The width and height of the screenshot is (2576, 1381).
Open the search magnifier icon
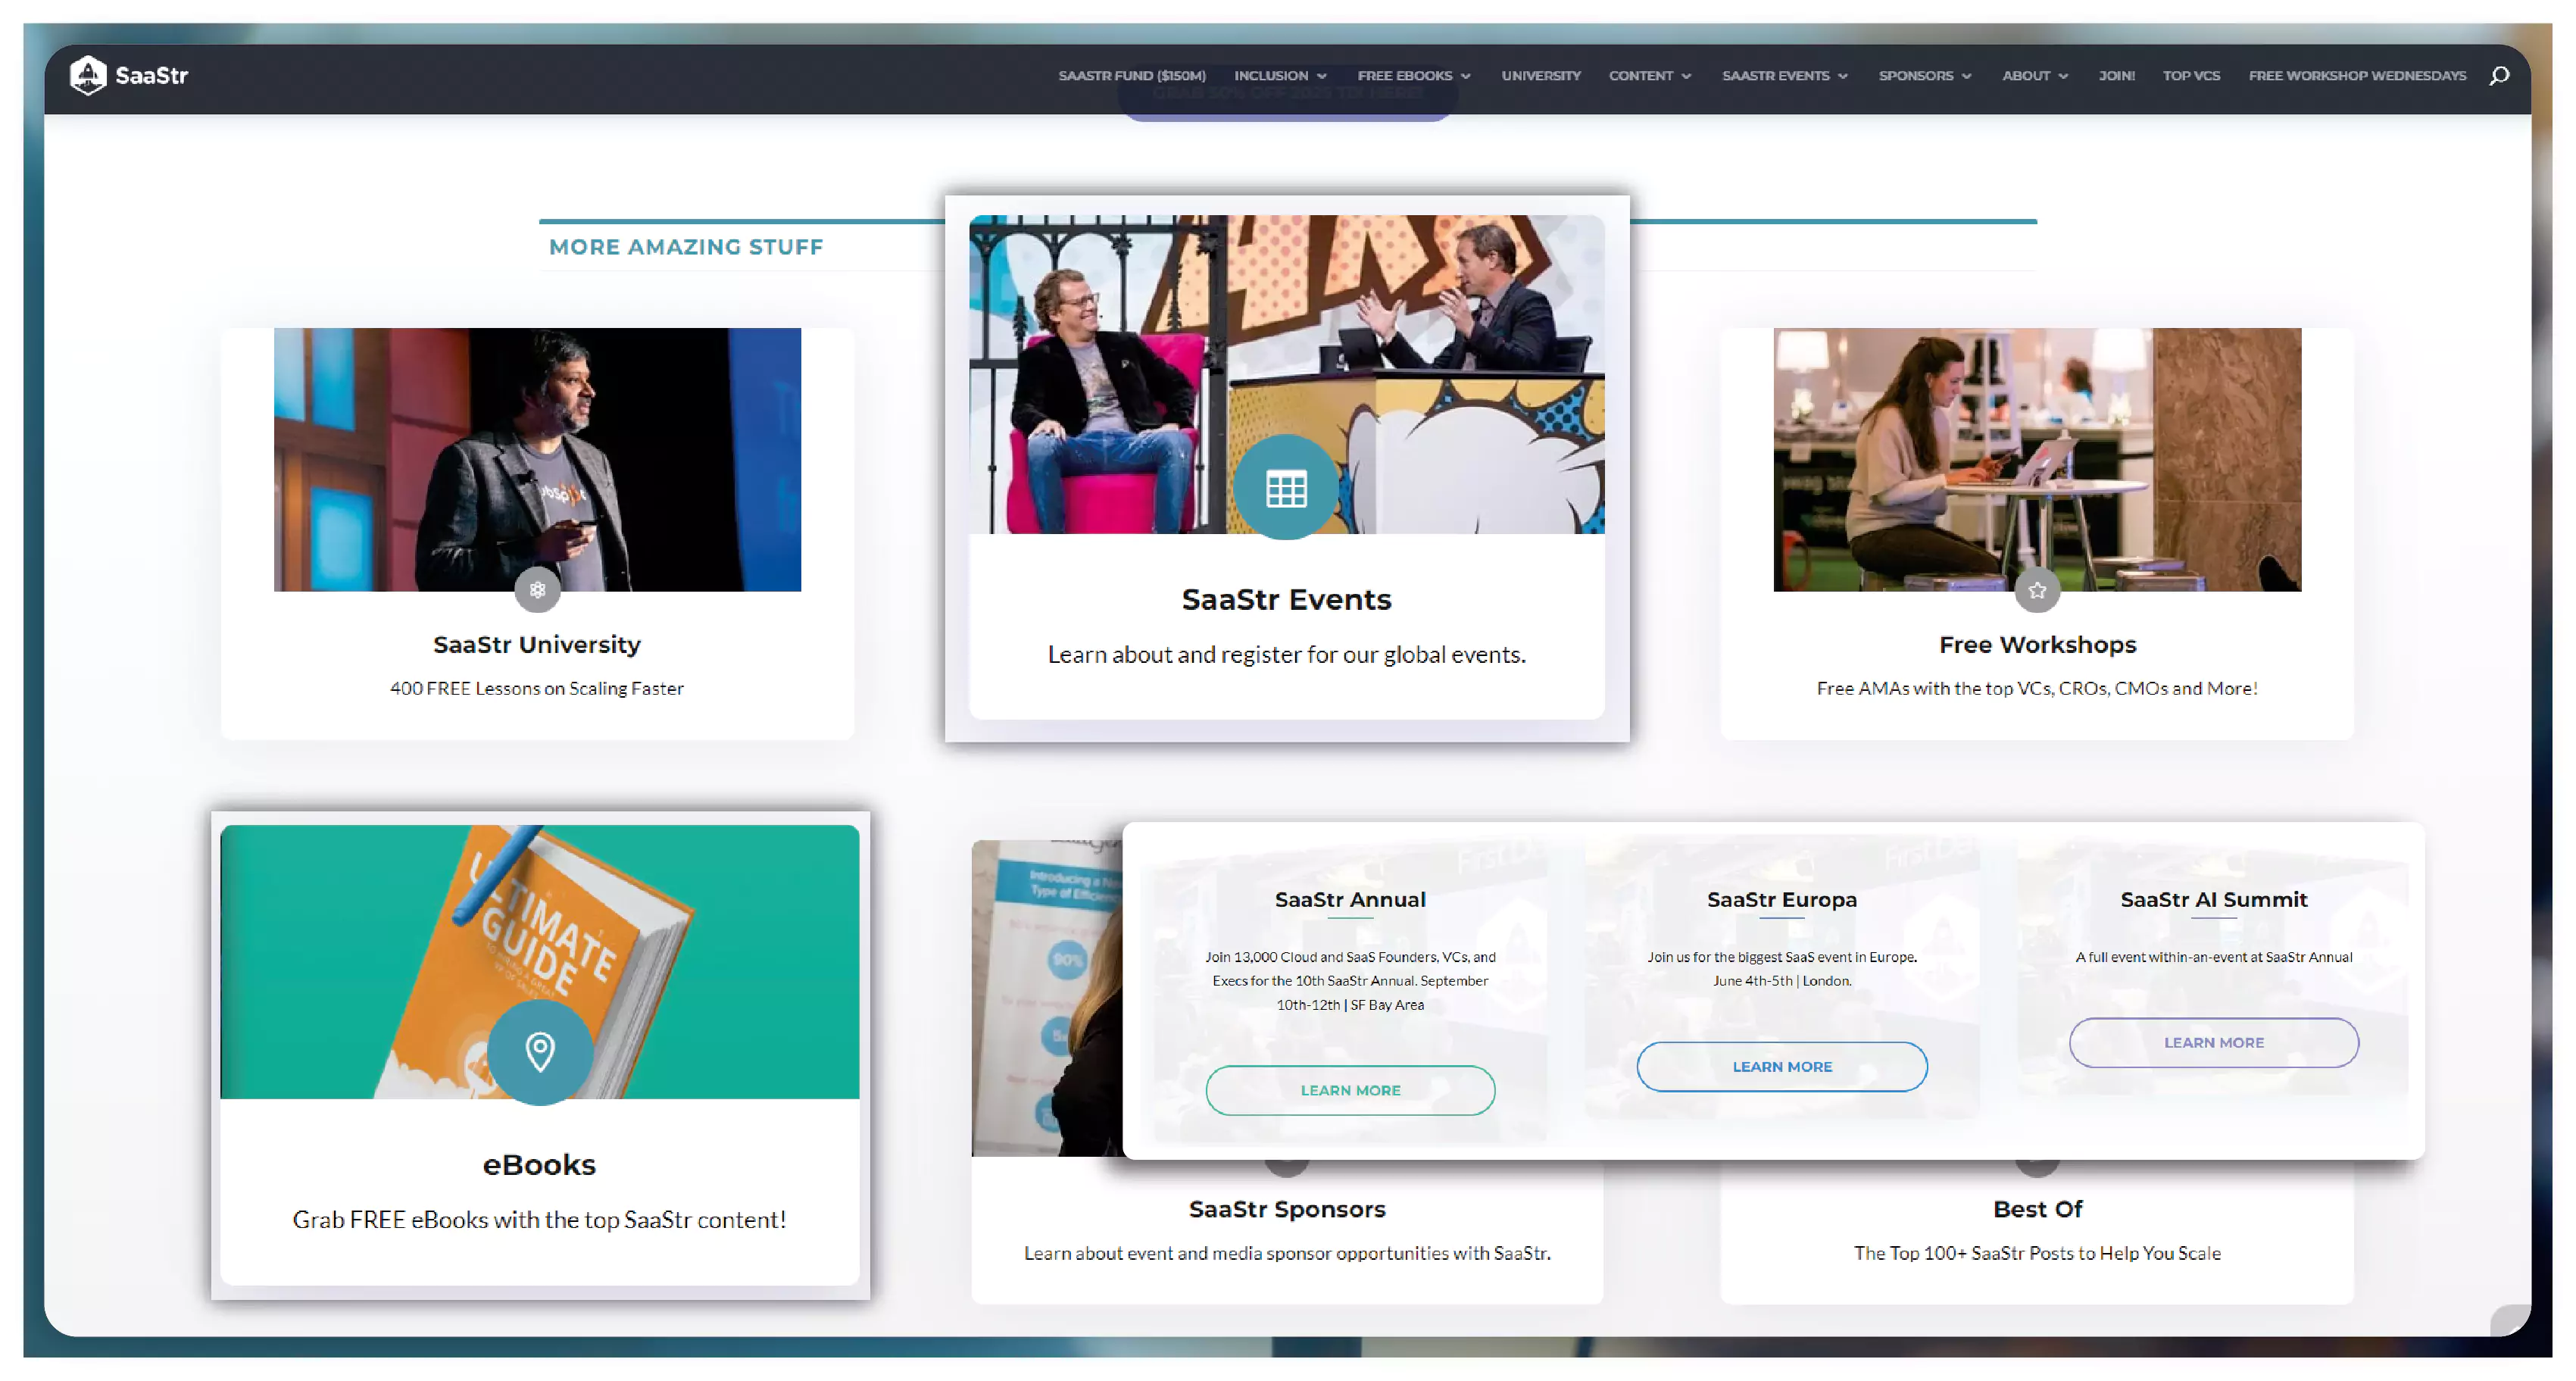coord(2499,76)
